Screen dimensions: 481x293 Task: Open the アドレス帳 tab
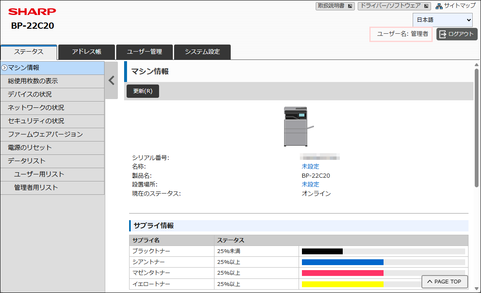click(x=87, y=52)
